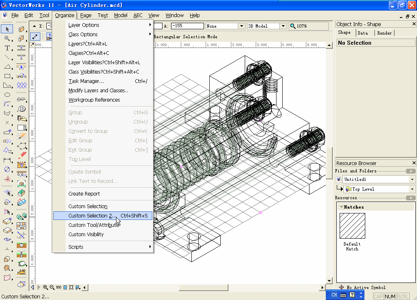Open the Model menu
The height and width of the screenshot is (300, 417).
121,15
